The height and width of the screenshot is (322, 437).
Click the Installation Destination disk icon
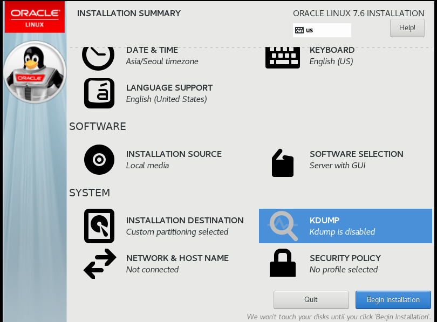click(99, 226)
